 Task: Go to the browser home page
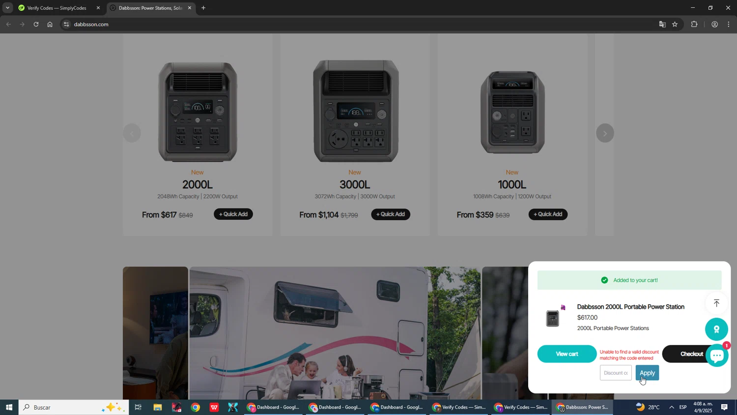click(x=50, y=24)
